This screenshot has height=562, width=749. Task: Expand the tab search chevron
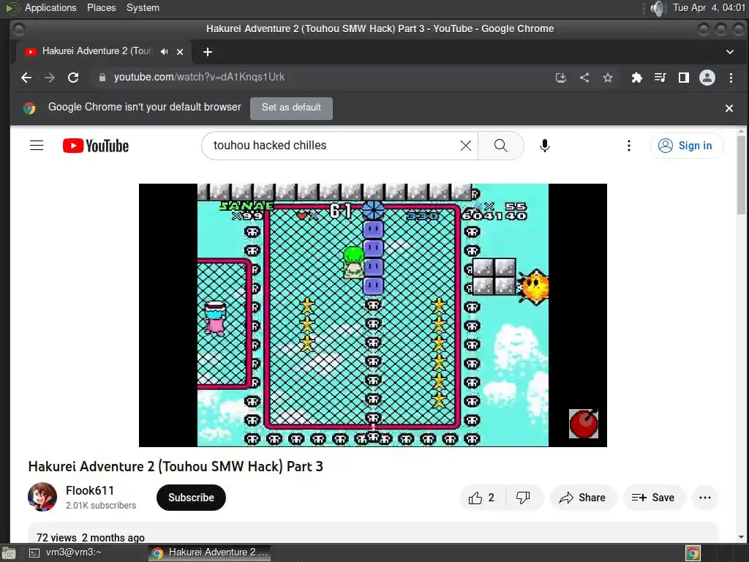point(729,52)
